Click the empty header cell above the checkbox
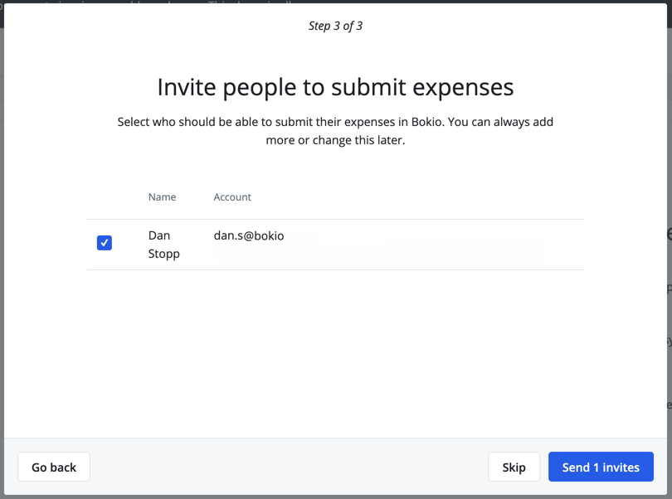The width and height of the screenshot is (672, 499). pyautogui.click(x=105, y=197)
